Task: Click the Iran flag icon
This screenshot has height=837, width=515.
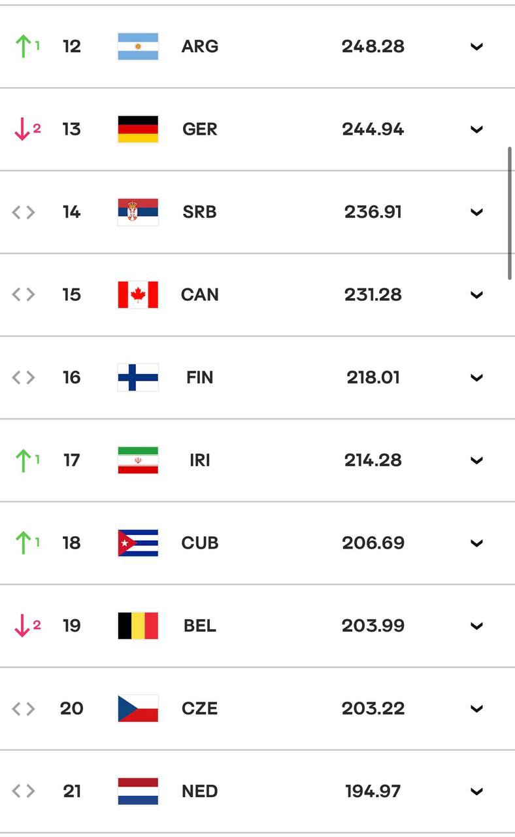Action: tap(138, 460)
